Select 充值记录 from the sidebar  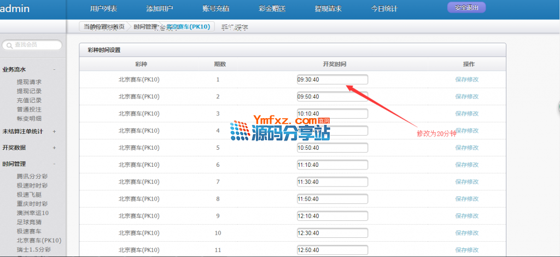[29, 100]
